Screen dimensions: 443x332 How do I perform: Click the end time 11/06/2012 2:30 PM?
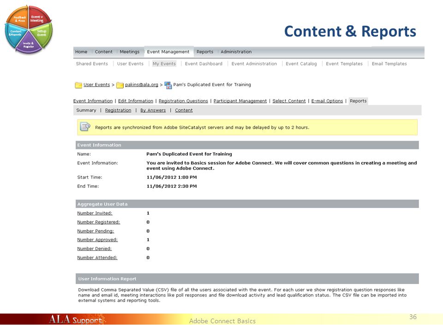[172, 186]
